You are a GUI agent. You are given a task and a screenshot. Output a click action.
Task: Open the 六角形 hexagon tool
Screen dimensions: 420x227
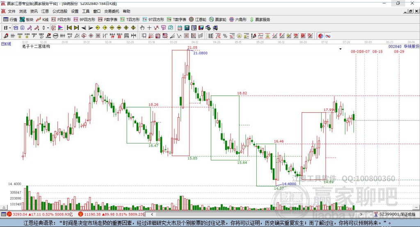pos(238,20)
